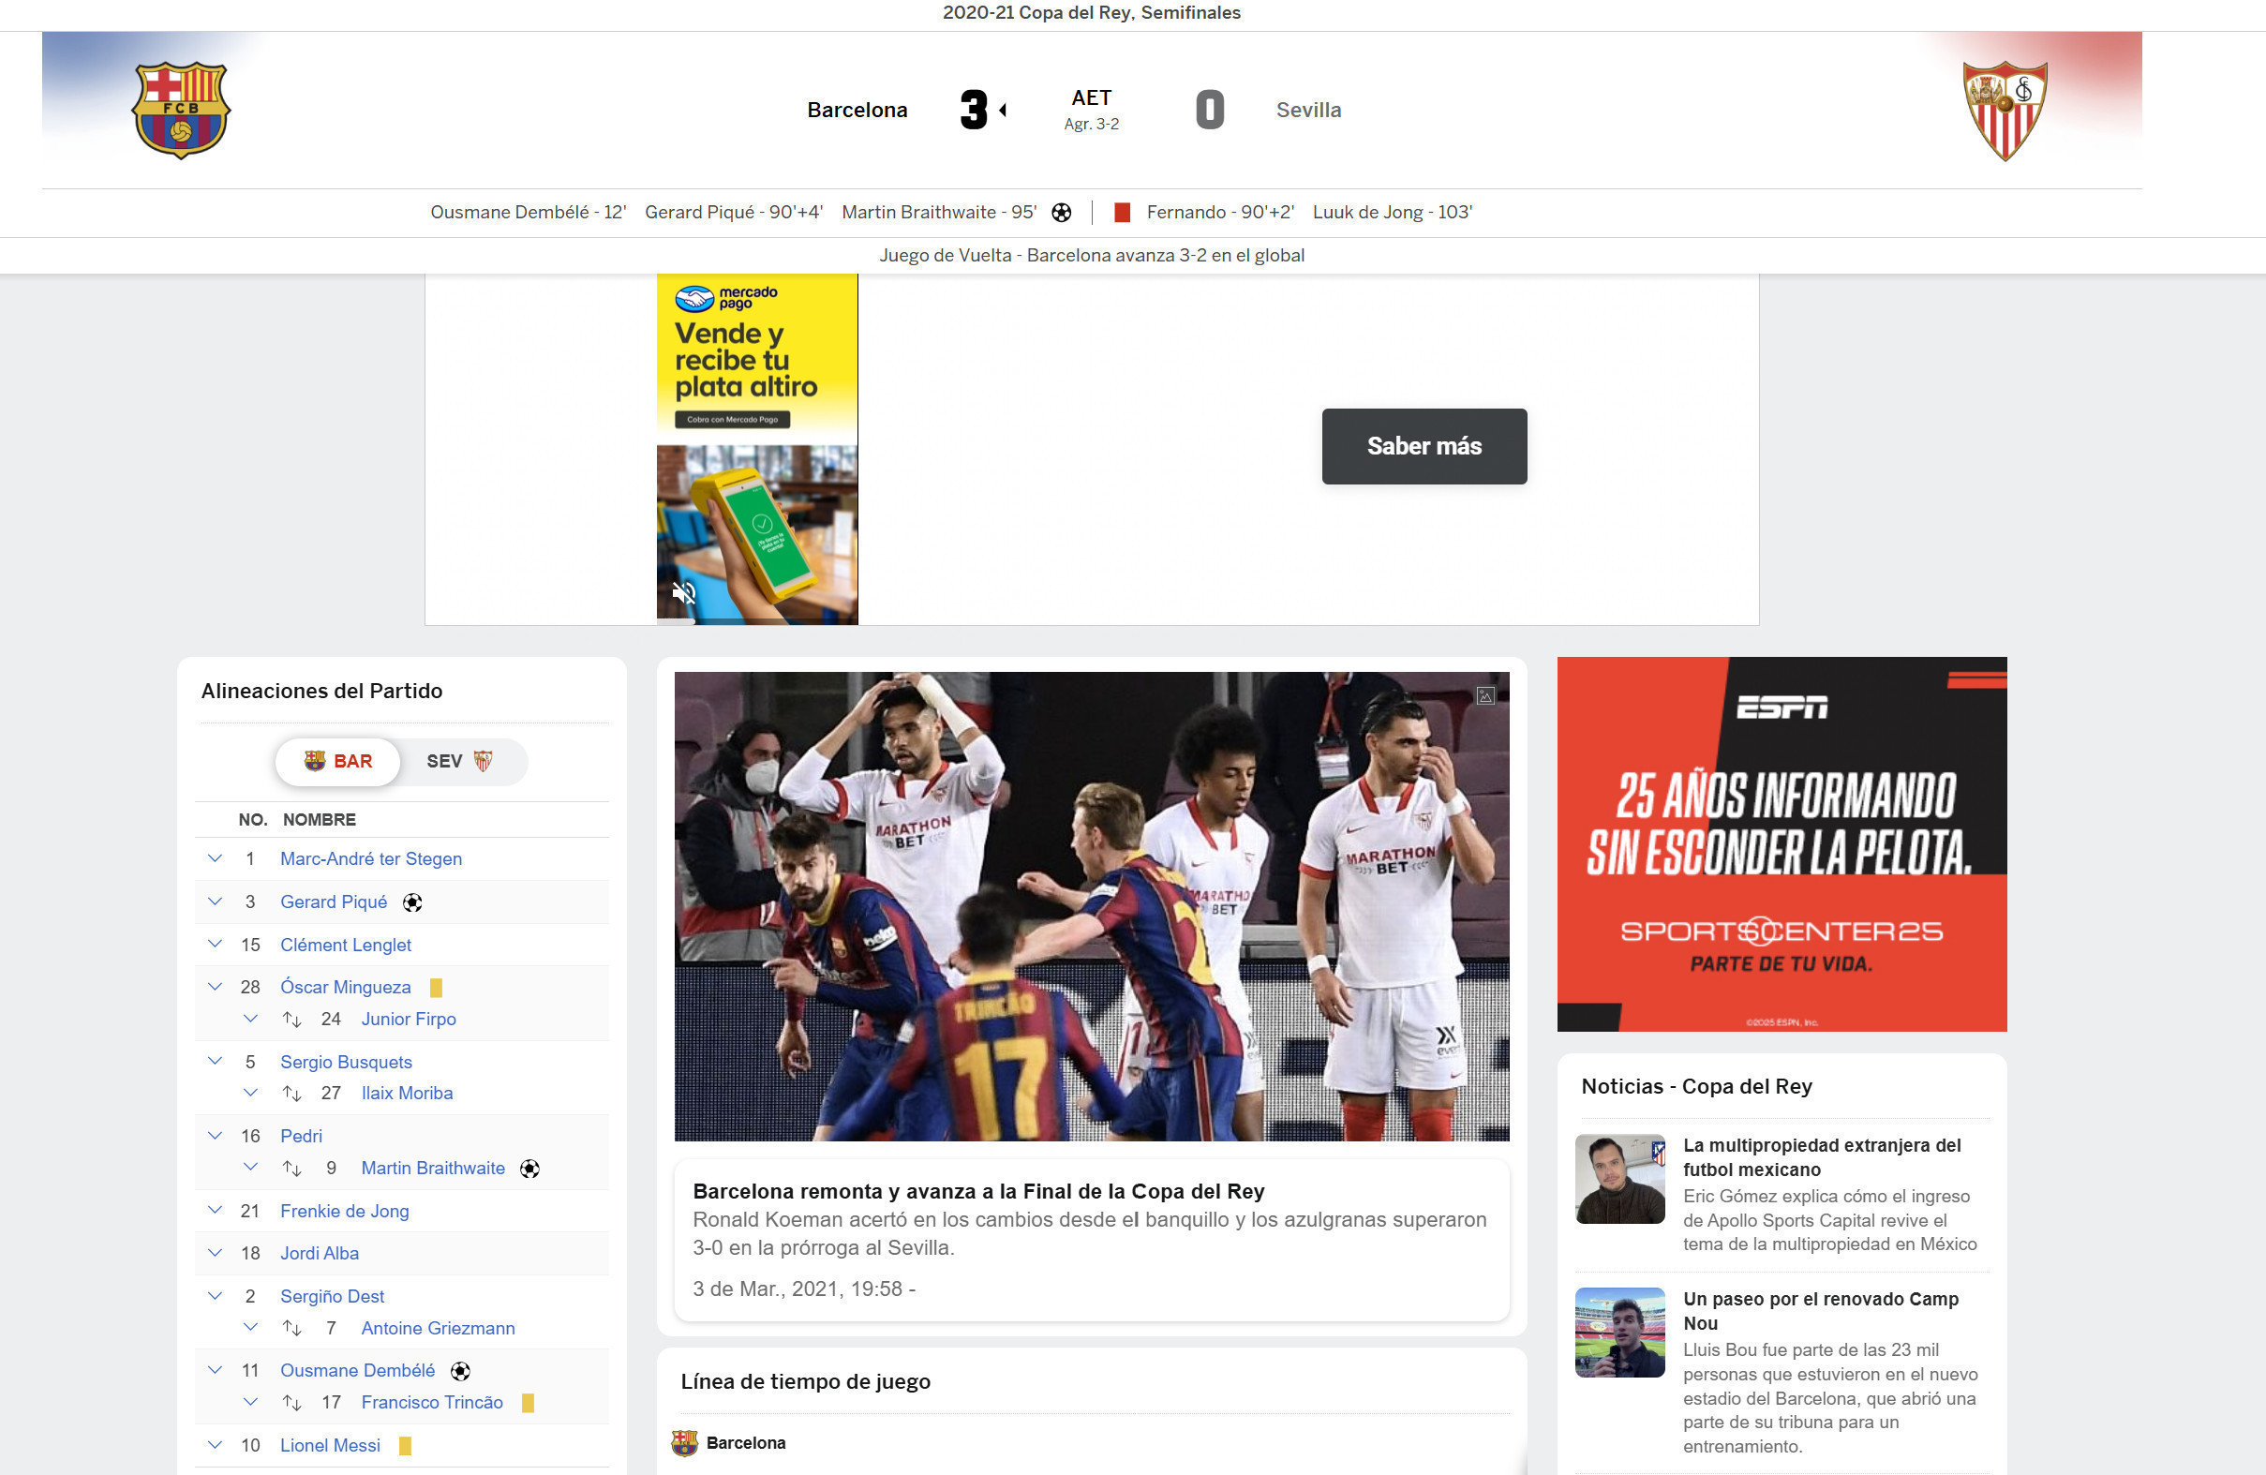
Task: Click the red card icon before Fernando
Action: click(x=1122, y=213)
